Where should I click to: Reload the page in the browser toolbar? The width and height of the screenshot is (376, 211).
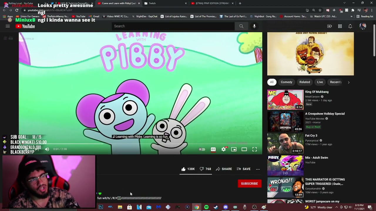17,10
